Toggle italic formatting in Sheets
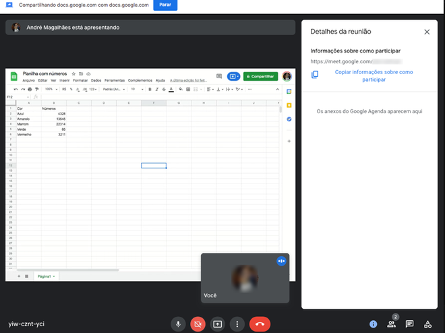Viewport: 445px width, 333px height. pos(156,90)
